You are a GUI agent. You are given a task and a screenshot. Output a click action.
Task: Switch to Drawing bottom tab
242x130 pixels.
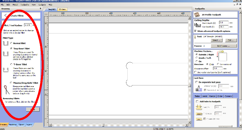tap(3, 125)
